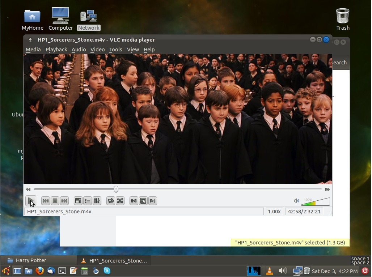
Task: Open the Ubuntu main menu icon
Action: [6, 271]
